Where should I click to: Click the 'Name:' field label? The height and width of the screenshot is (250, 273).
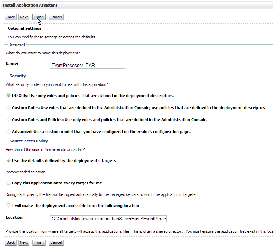point(12,64)
